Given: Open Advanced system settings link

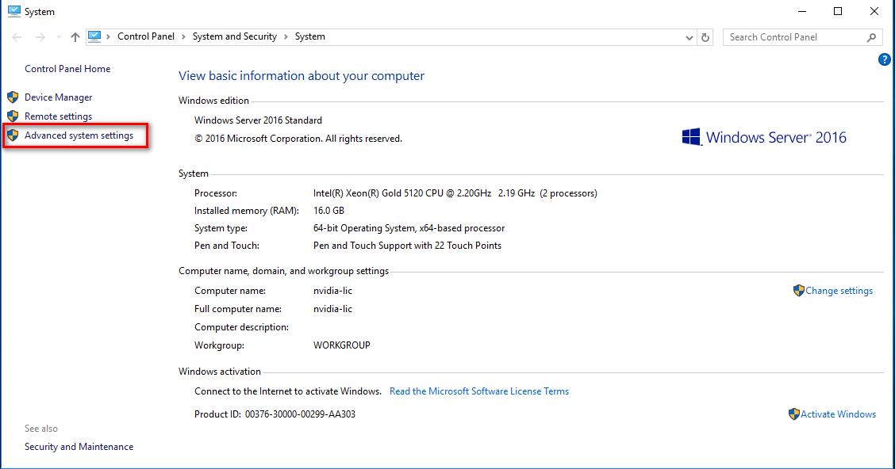Looking at the screenshot, I should [x=79, y=135].
